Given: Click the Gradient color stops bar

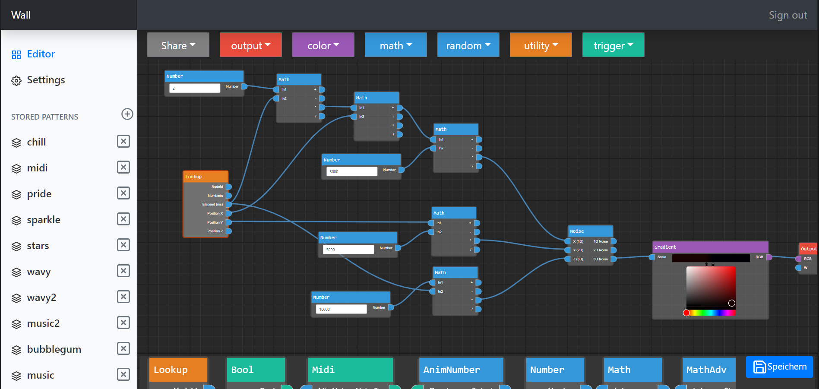Looking at the screenshot, I should point(711,258).
